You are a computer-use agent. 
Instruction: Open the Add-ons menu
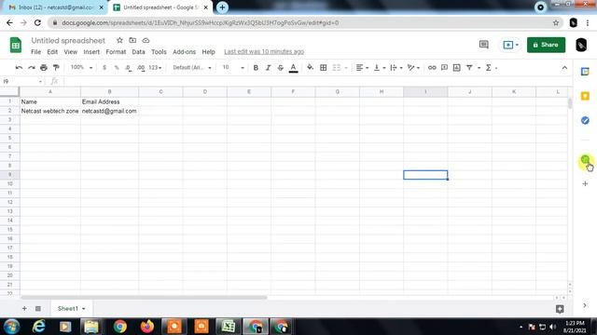click(185, 52)
